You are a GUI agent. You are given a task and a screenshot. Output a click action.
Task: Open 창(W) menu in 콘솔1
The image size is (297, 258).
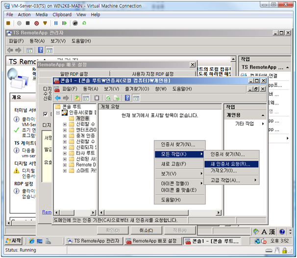(161, 89)
